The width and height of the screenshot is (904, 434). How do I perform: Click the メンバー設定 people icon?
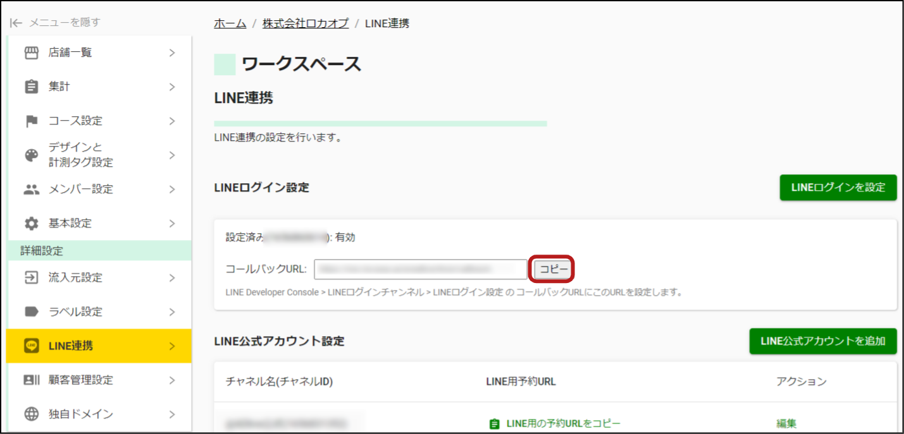pos(31,190)
